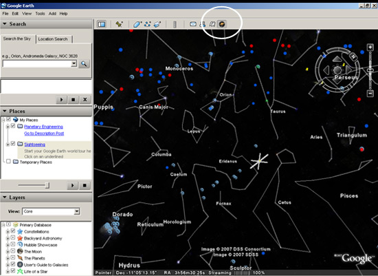Click the Hubble Showcase layer icon

[20, 245]
